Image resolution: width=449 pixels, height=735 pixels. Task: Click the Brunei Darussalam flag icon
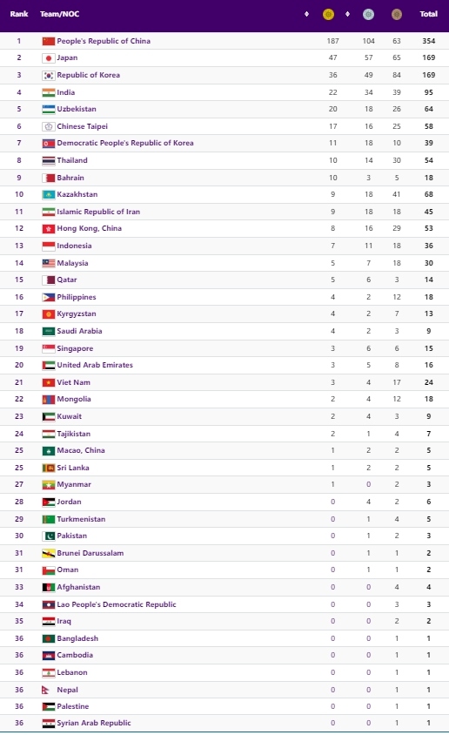pyautogui.click(x=48, y=553)
